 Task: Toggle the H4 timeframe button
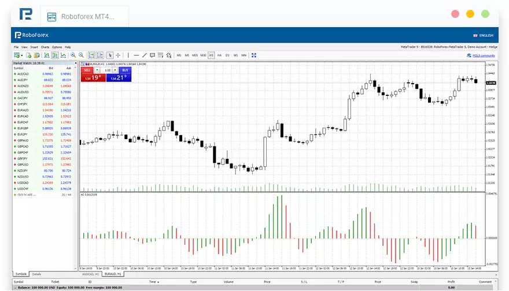tap(219, 55)
